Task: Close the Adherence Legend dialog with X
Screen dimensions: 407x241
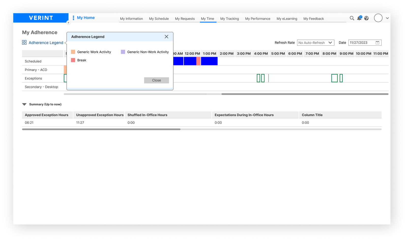Action: (166, 37)
